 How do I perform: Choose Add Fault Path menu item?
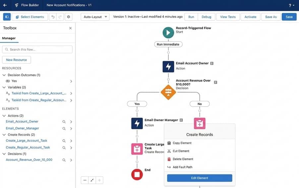coord(200,167)
